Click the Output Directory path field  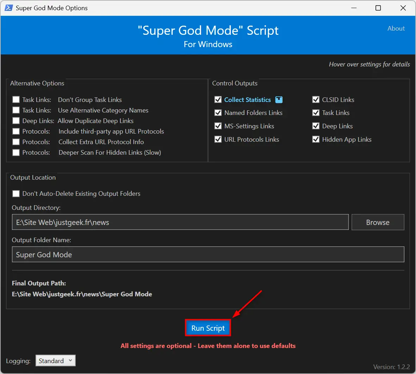(180, 223)
